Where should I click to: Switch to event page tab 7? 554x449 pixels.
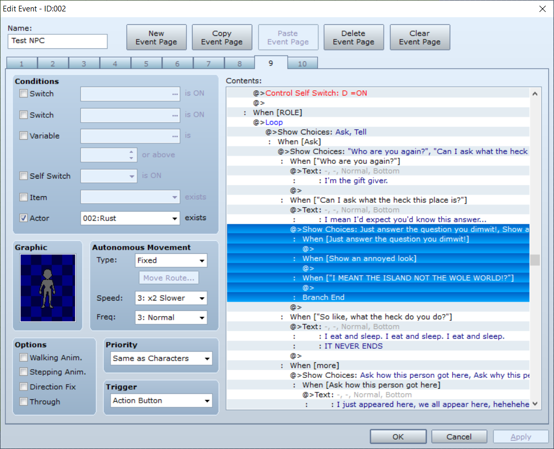[x=208, y=64]
